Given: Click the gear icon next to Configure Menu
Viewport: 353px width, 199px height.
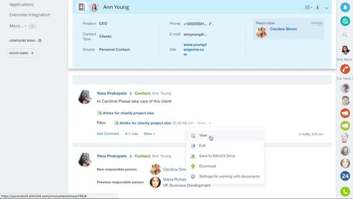Looking at the screenshot, I should [x=40, y=40].
